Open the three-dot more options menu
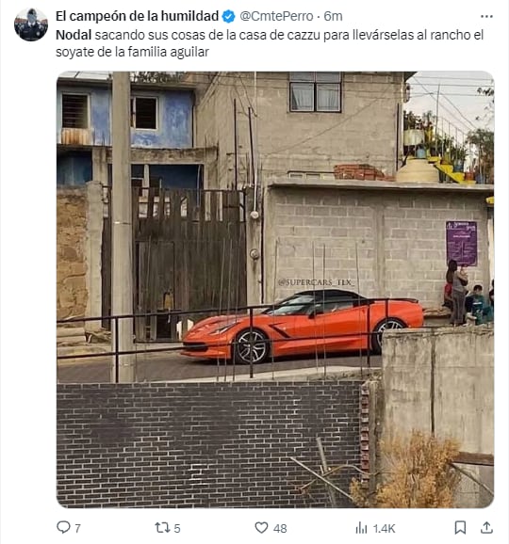 486,16
